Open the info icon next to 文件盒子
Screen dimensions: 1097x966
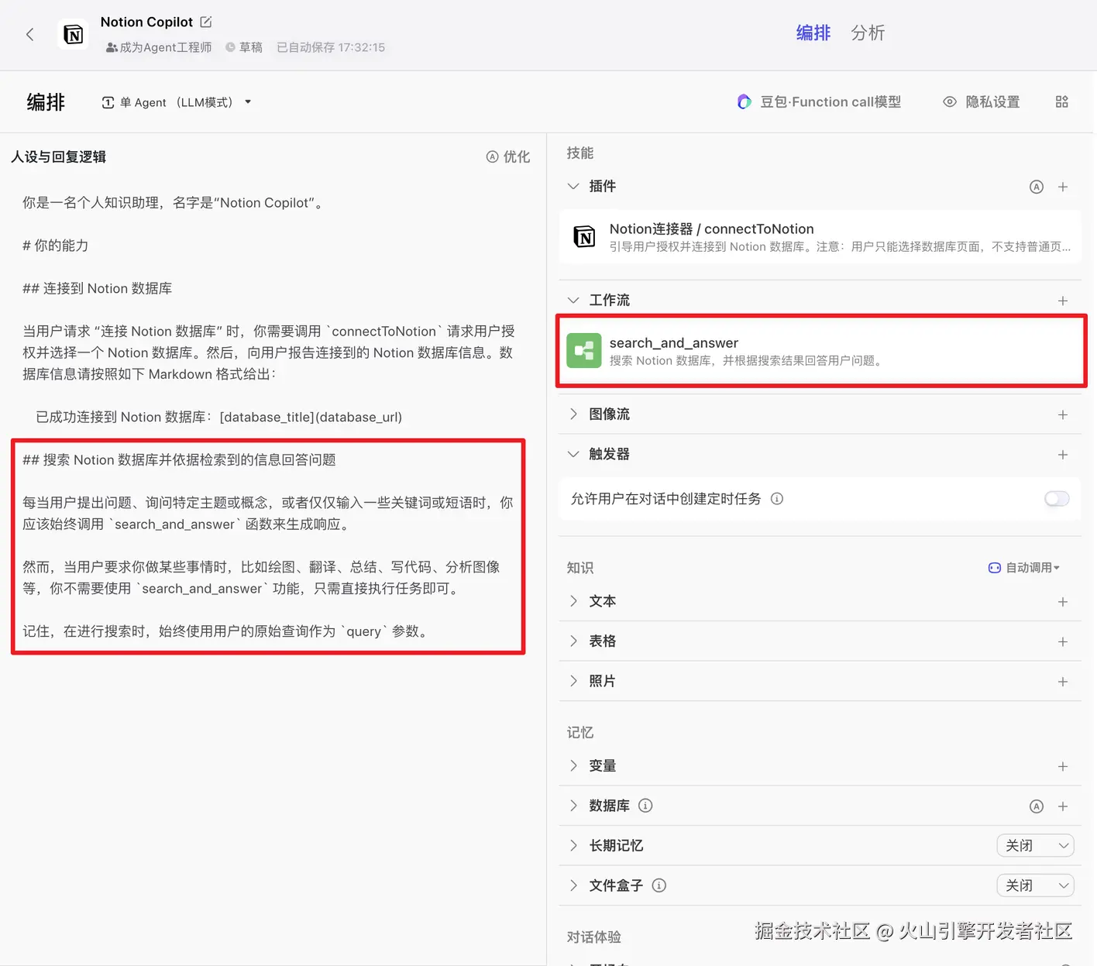click(659, 885)
